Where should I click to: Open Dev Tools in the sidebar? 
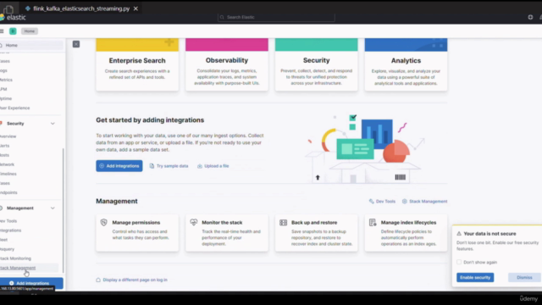(8, 221)
